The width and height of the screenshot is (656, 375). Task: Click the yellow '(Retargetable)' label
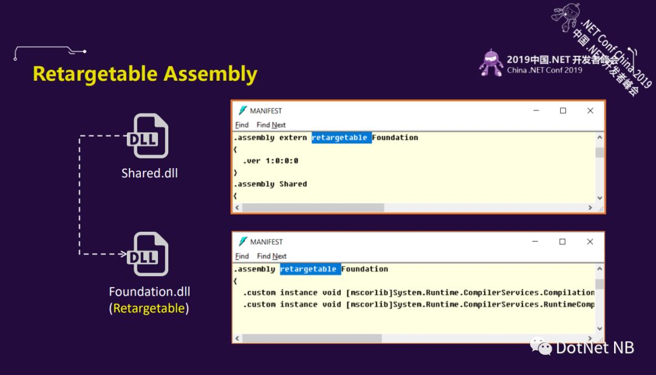click(149, 308)
